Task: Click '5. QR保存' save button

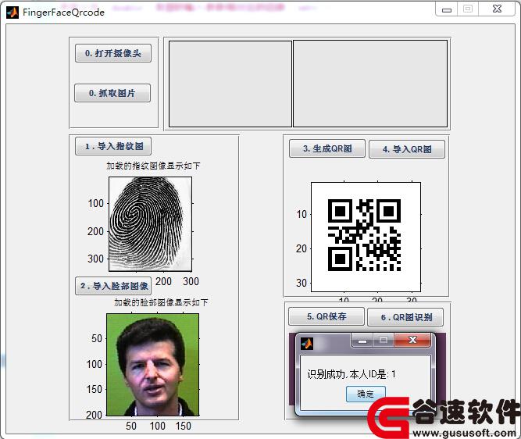Action: (x=327, y=316)
